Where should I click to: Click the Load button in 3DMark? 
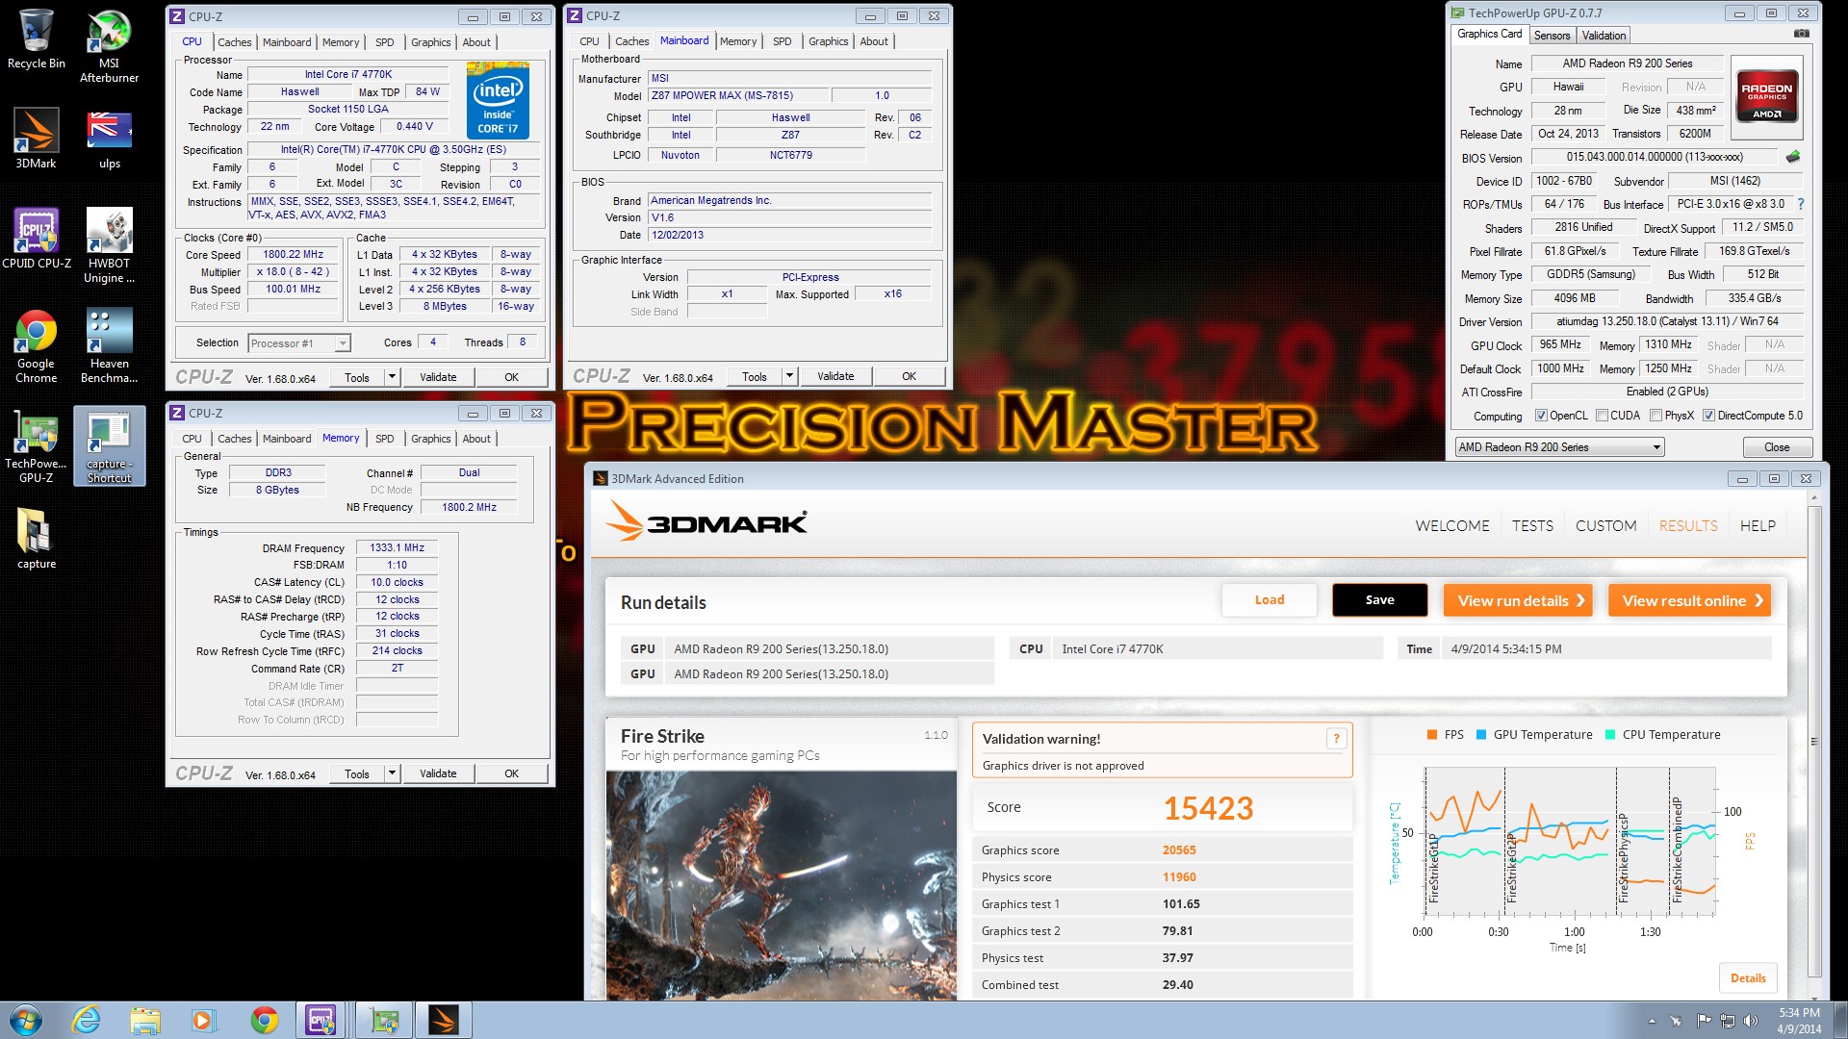pos(1270,600)
